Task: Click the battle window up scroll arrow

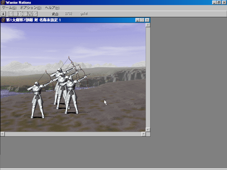Action: pyautogui.click(x=148, y=25)
